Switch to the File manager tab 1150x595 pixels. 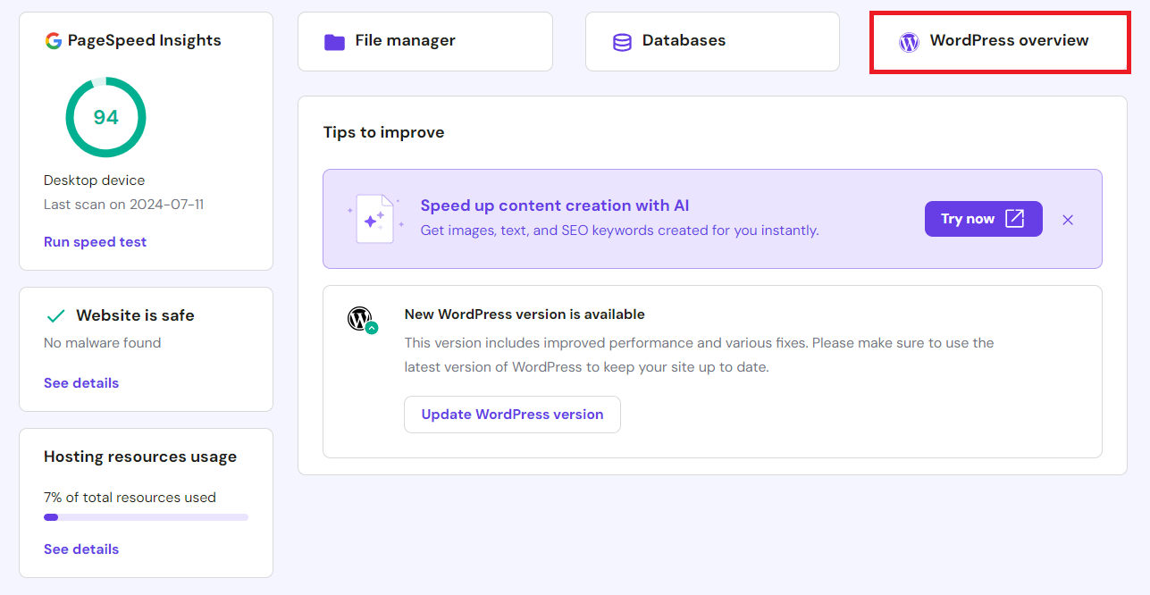(x=424, y=40)
